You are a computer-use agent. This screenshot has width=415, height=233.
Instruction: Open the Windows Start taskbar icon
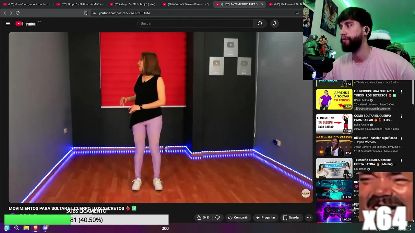tap(7, 228)
